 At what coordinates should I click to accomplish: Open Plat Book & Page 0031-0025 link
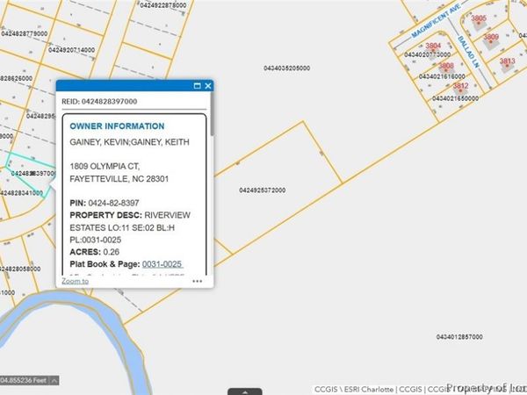pyautogui.click(x=162, y=264)
